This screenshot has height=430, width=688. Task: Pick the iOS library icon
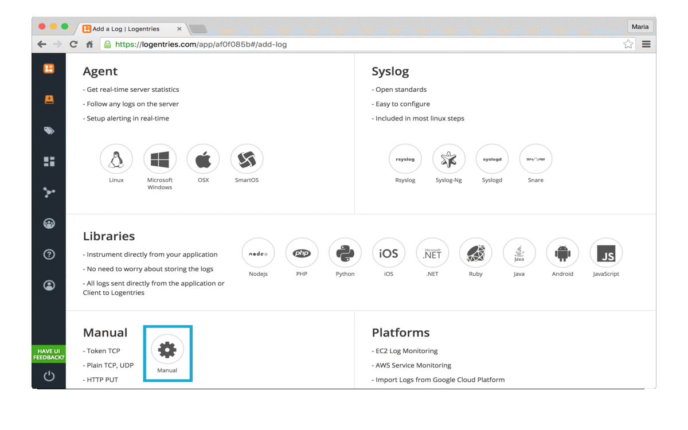[389, 253]
